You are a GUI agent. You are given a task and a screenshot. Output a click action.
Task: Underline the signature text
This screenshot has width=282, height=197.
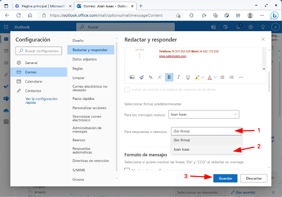[188, 77]
